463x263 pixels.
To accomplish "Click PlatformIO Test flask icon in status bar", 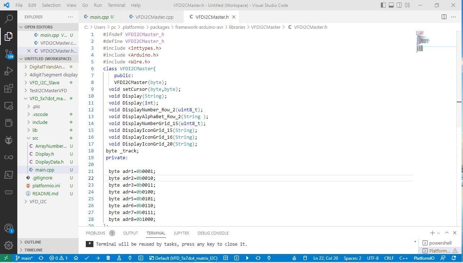I will pyautogui.click(x=119, y=258).
